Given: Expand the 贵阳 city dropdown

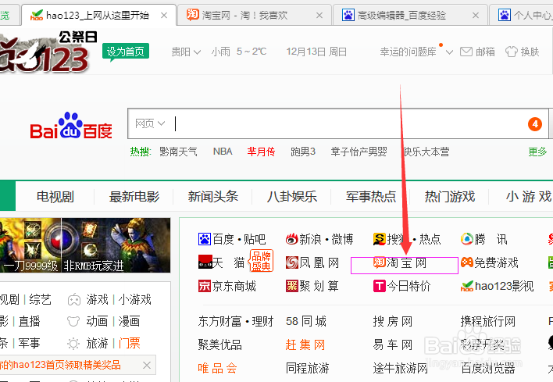Looking at the screenshot, I should pos(186,52).
